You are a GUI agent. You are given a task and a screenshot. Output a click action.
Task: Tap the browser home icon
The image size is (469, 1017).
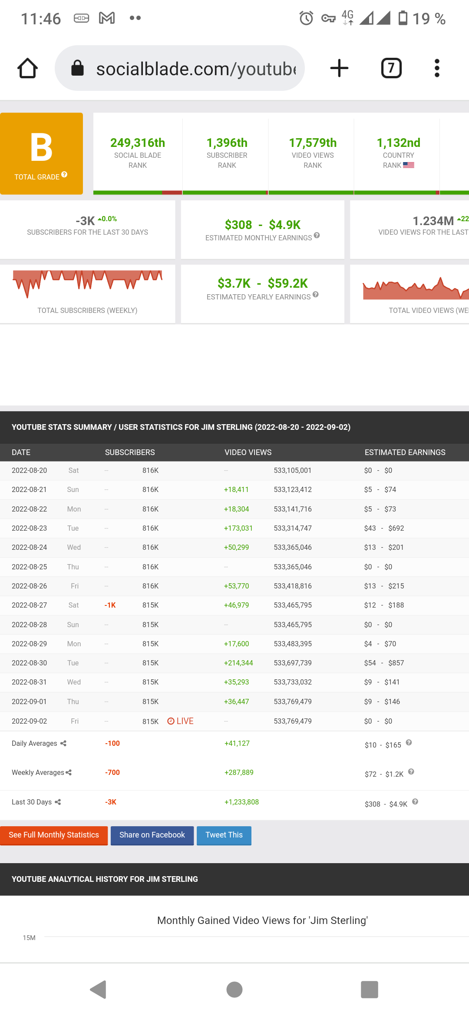[28, 68]
